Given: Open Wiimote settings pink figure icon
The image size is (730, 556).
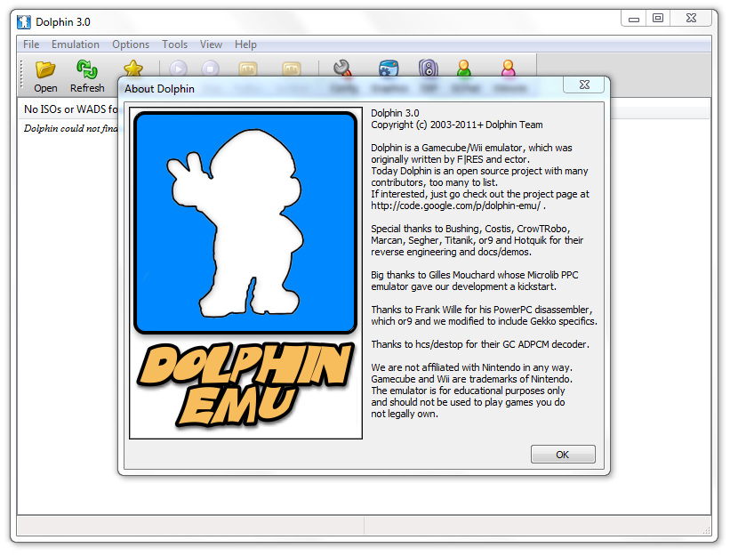Looking at the screenshot, I should [x=508, y=68].
